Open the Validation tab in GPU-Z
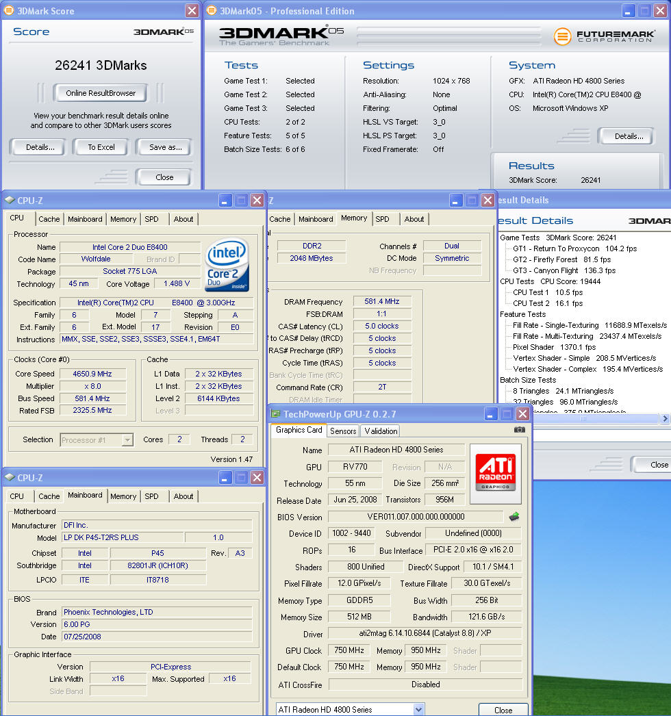This screenshot has width=671, height=716. point(381,431)
